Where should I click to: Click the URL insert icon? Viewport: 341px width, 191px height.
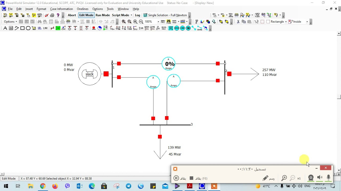(39, 28)
